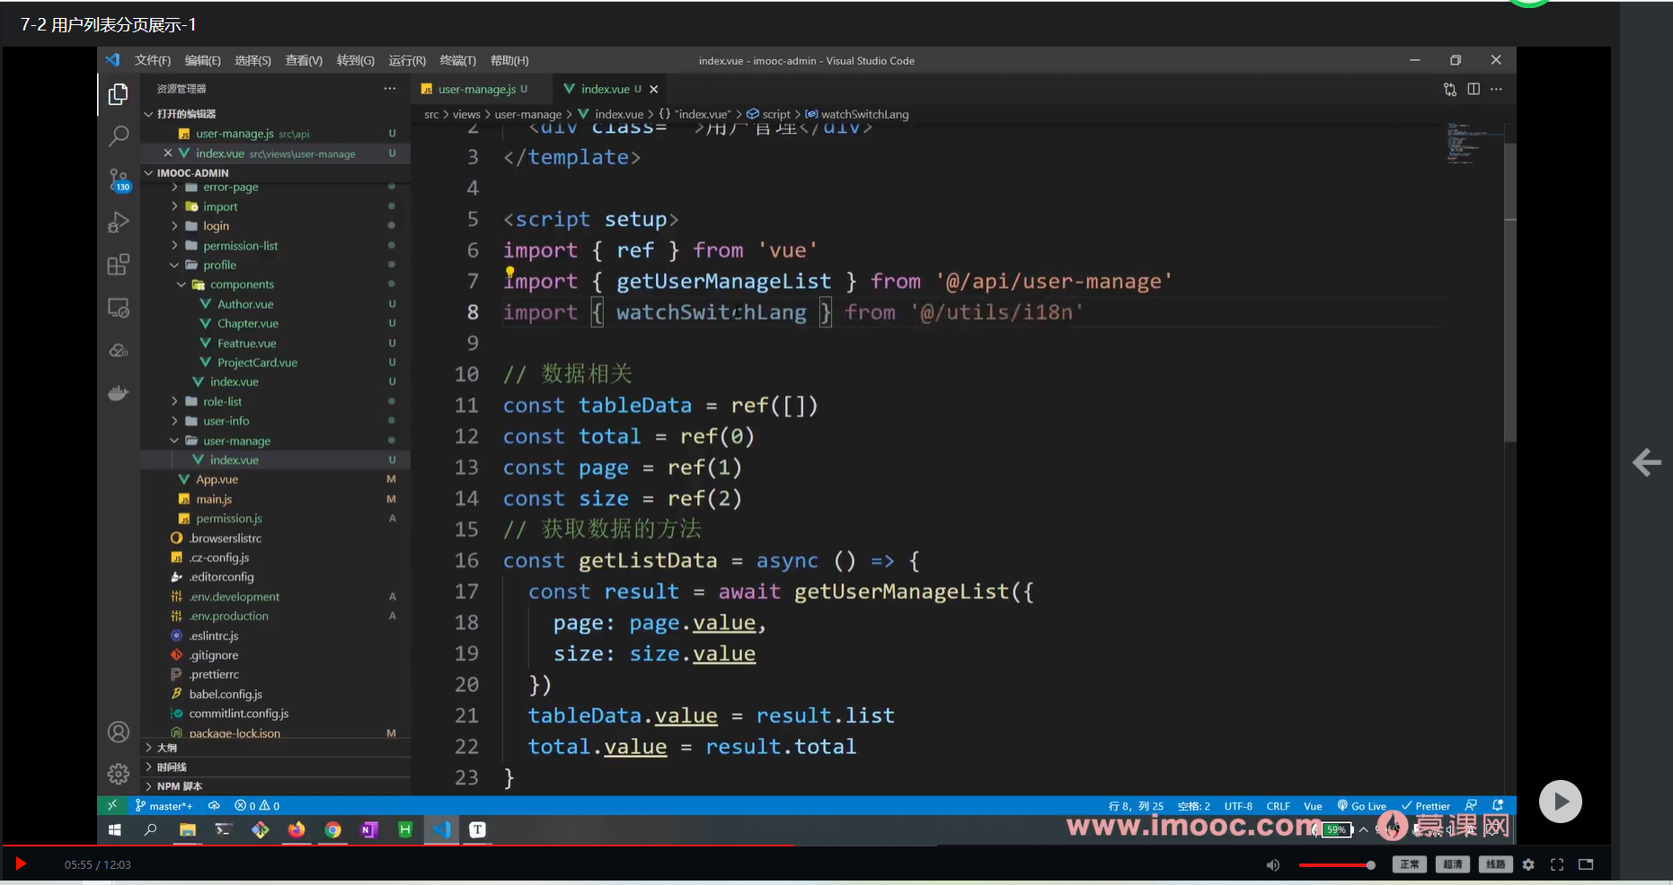Viewport: 1673px width, 885px height.
Task: Click the Windows Start button
Action: click(x=114, y=830)
